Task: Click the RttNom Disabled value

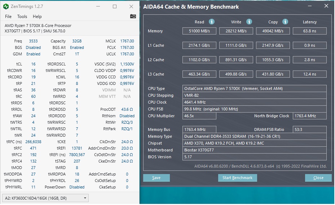Action: coord(127,116)
